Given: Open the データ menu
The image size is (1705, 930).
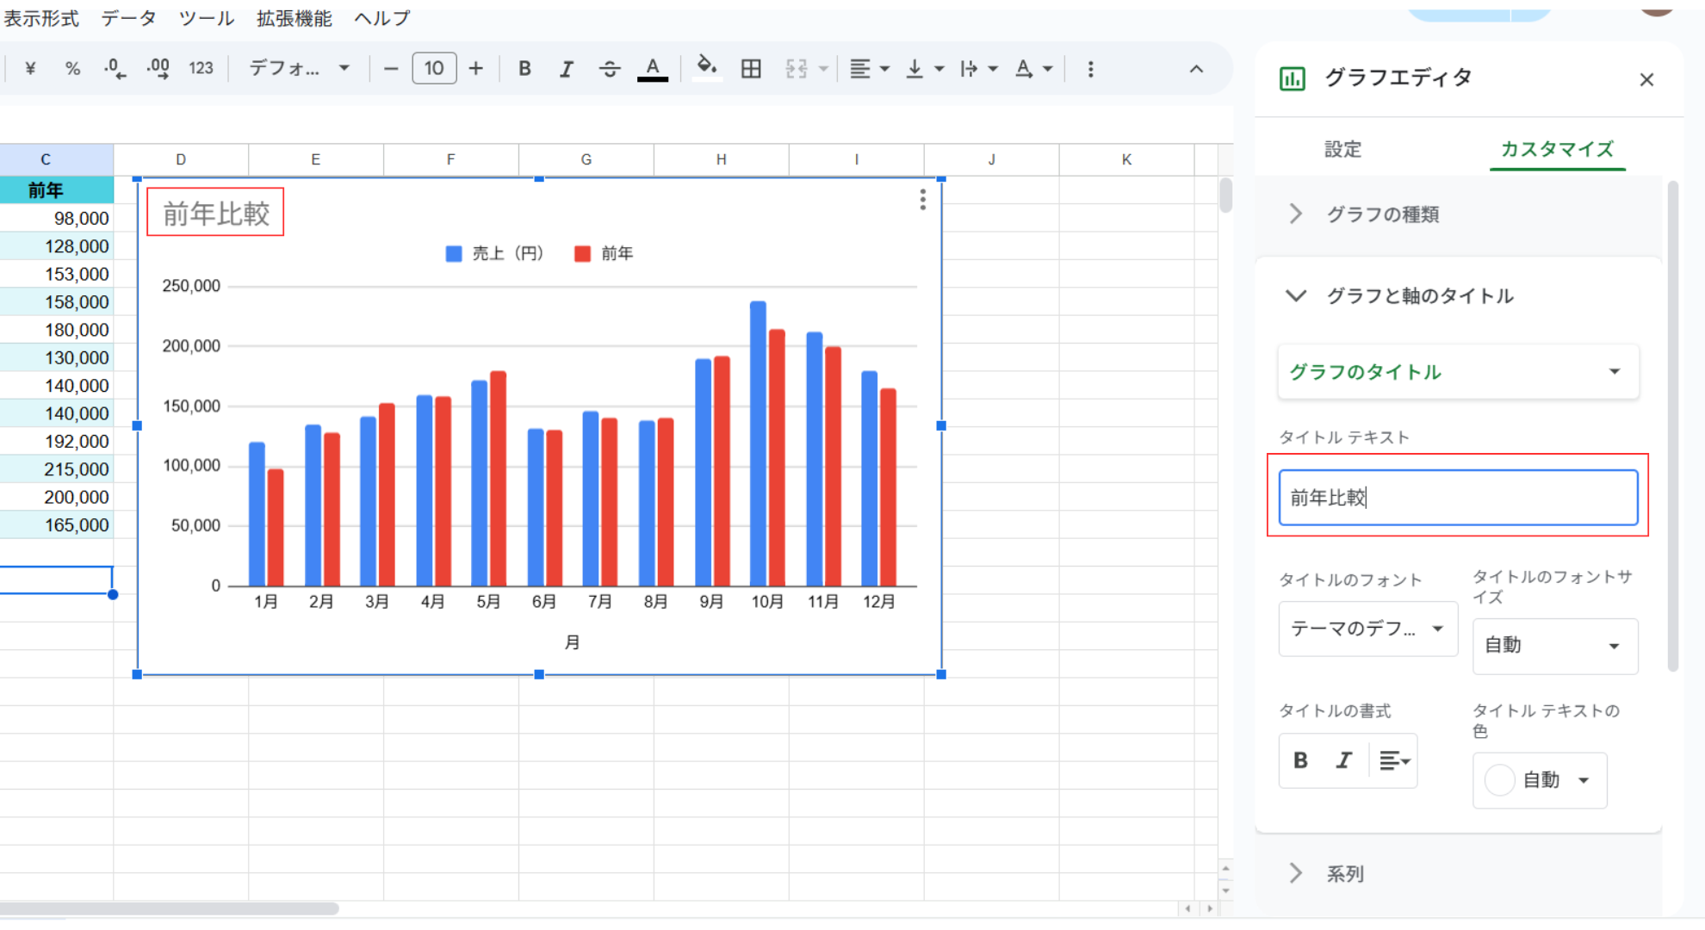Looking at the screenshot, I should point(128,18).
